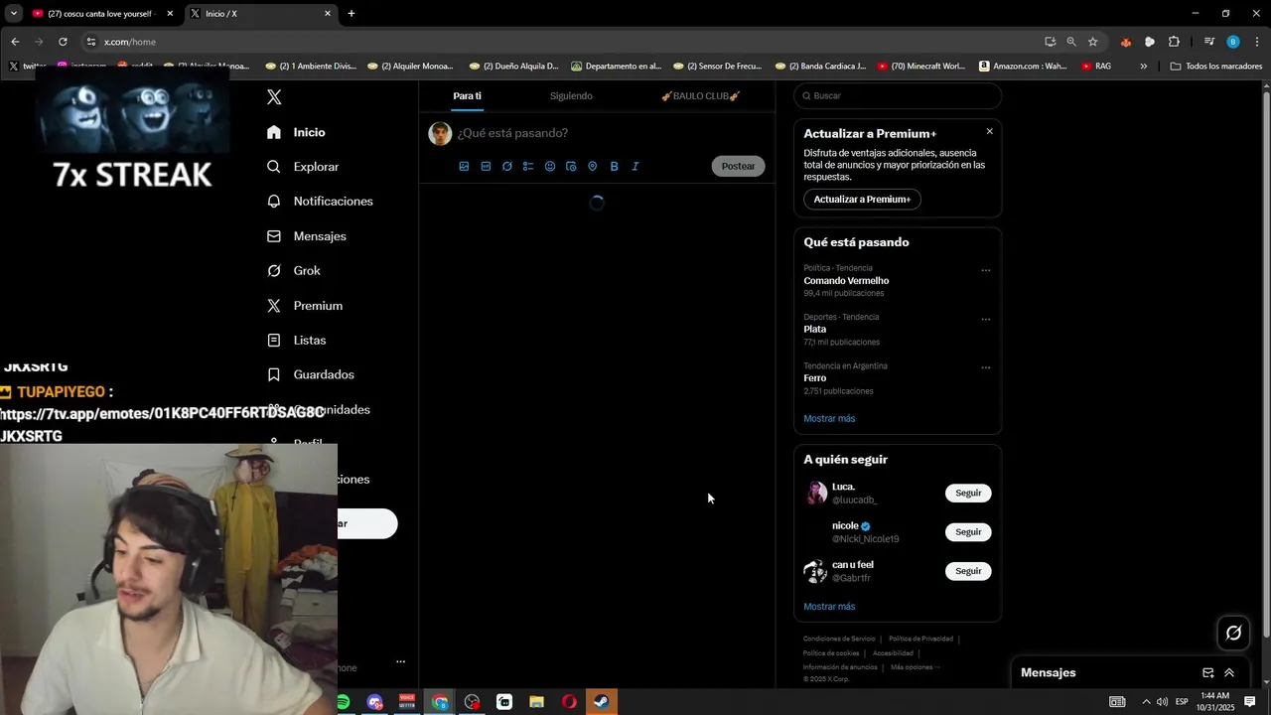Click the Postear button

[x=738, y=167]
